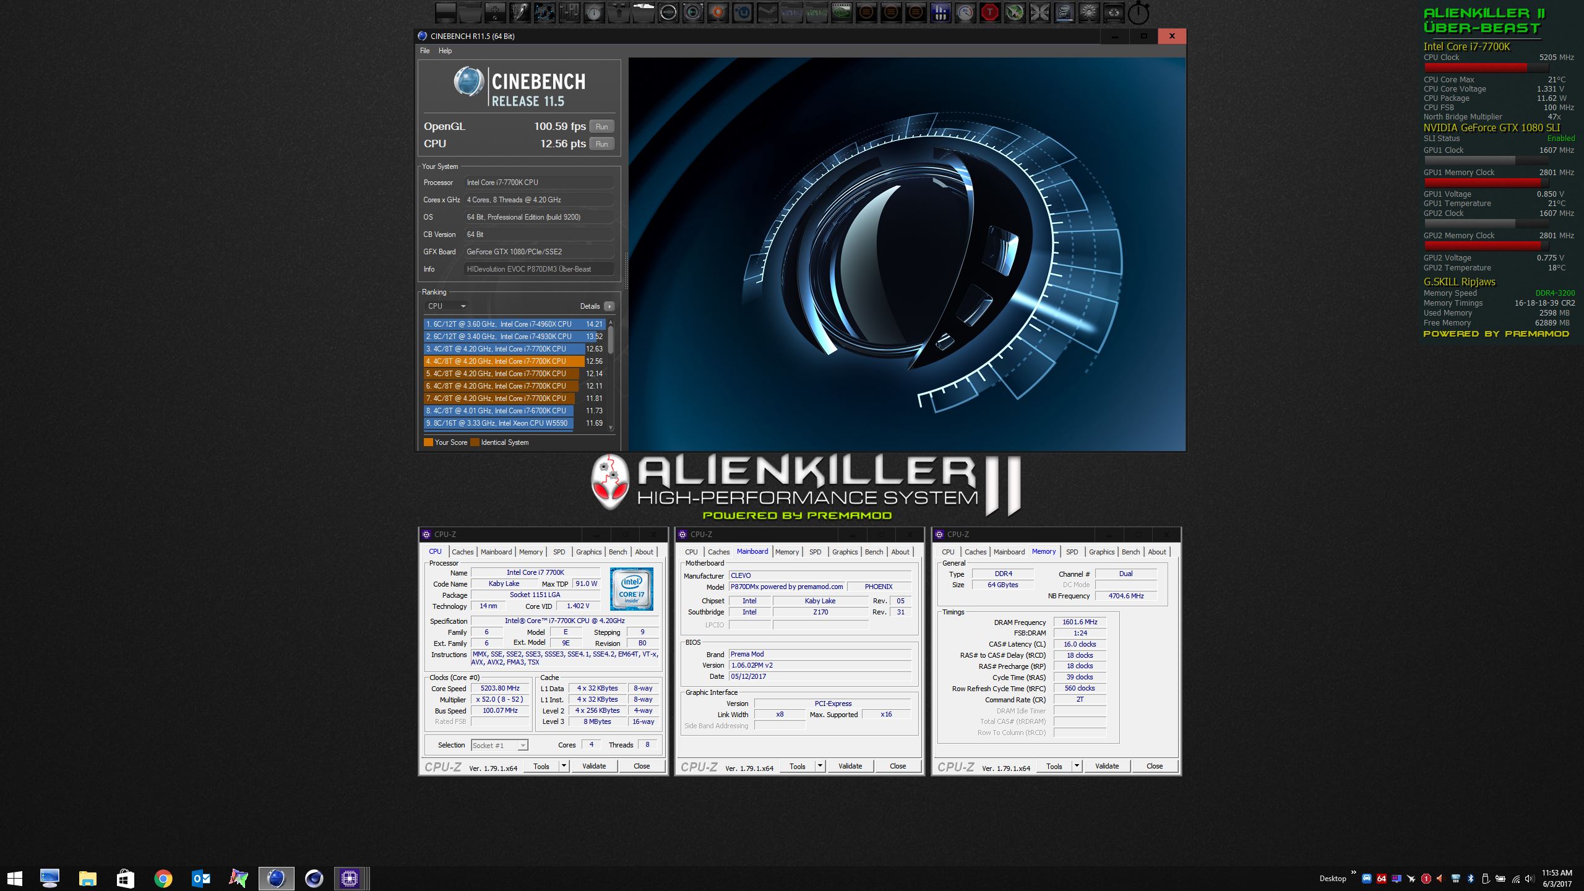Click the red T stop-sign dock icon

click(x=990, y=12)
